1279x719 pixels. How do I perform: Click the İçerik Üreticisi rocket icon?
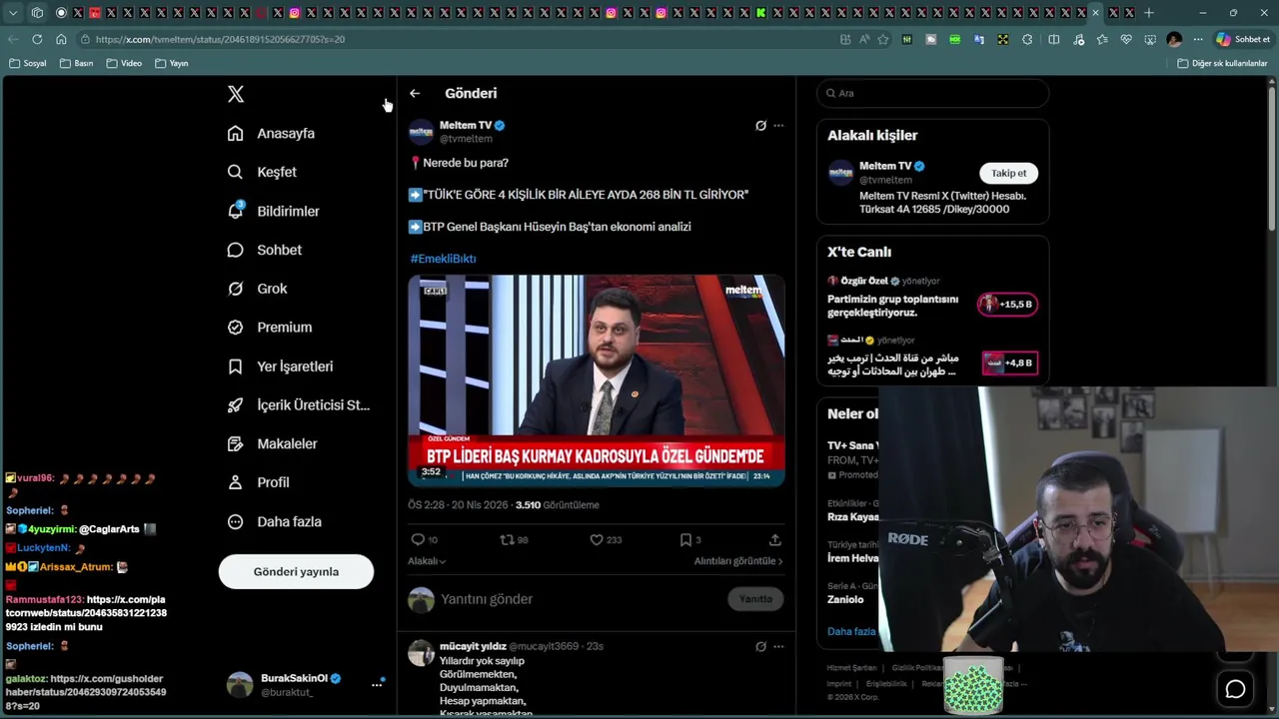coord(236,404)
